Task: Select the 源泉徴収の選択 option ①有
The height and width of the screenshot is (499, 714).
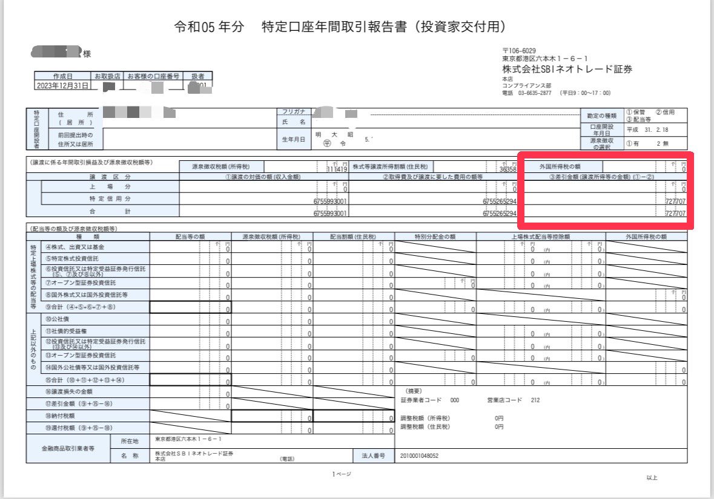Action: [x=632, y=143]
